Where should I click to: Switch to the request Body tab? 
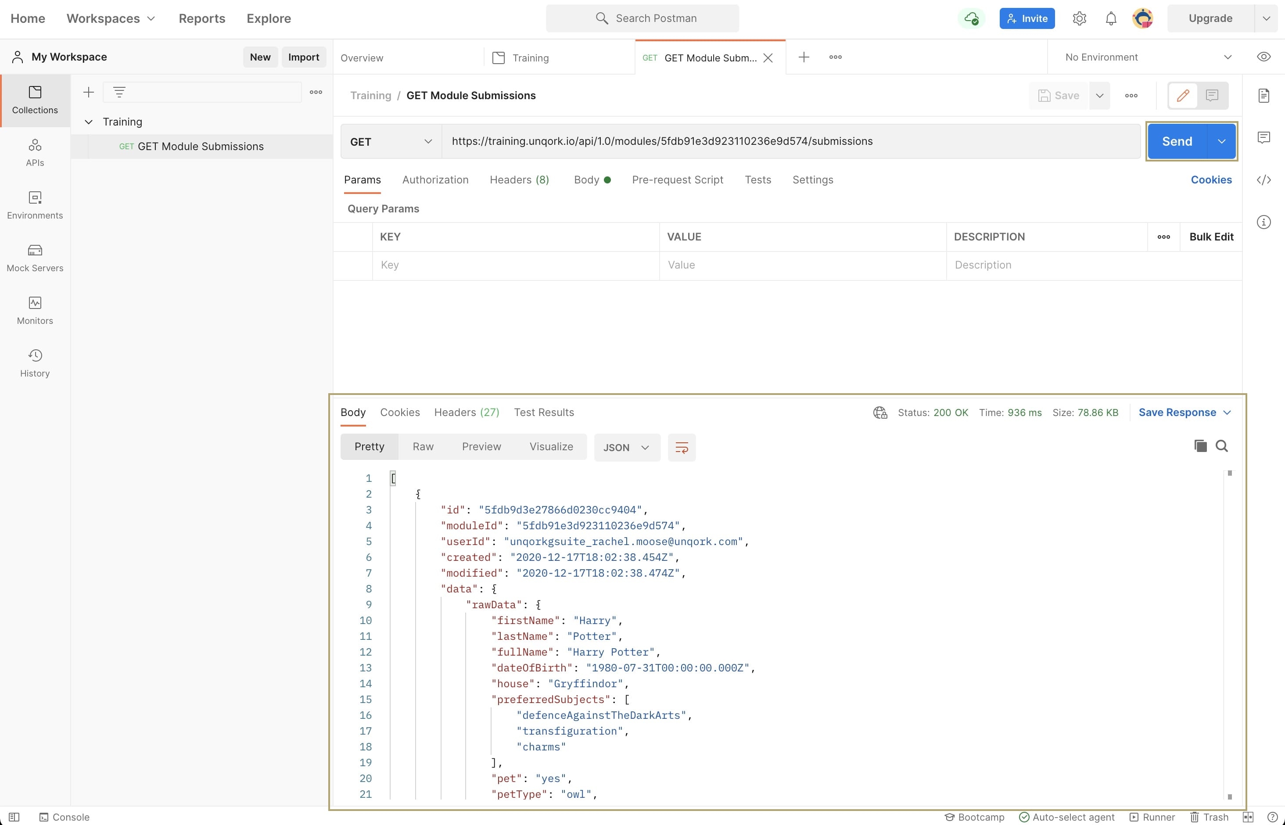[592, 180]
